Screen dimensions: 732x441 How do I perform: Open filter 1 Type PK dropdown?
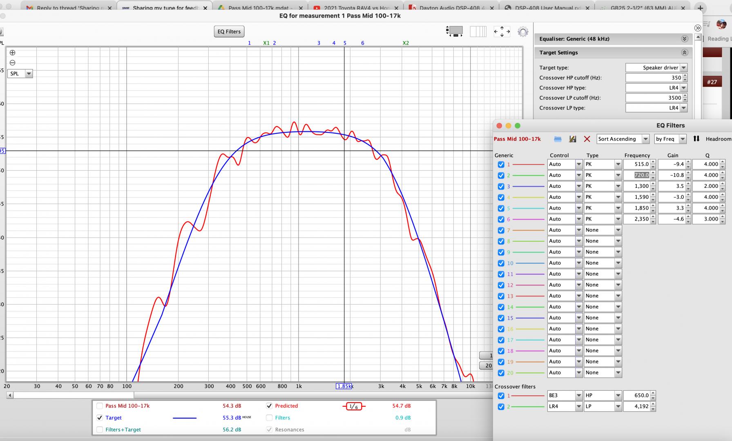(603, 164)
